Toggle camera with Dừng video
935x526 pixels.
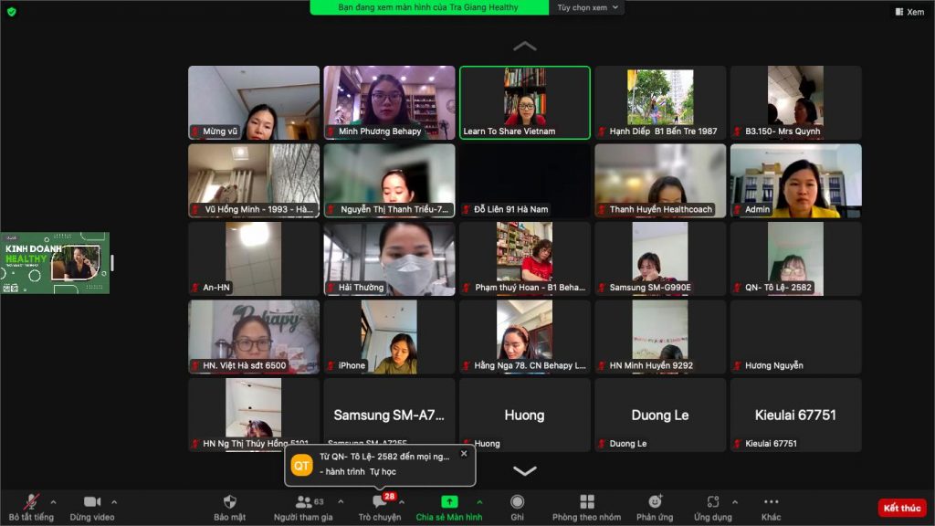92,501
